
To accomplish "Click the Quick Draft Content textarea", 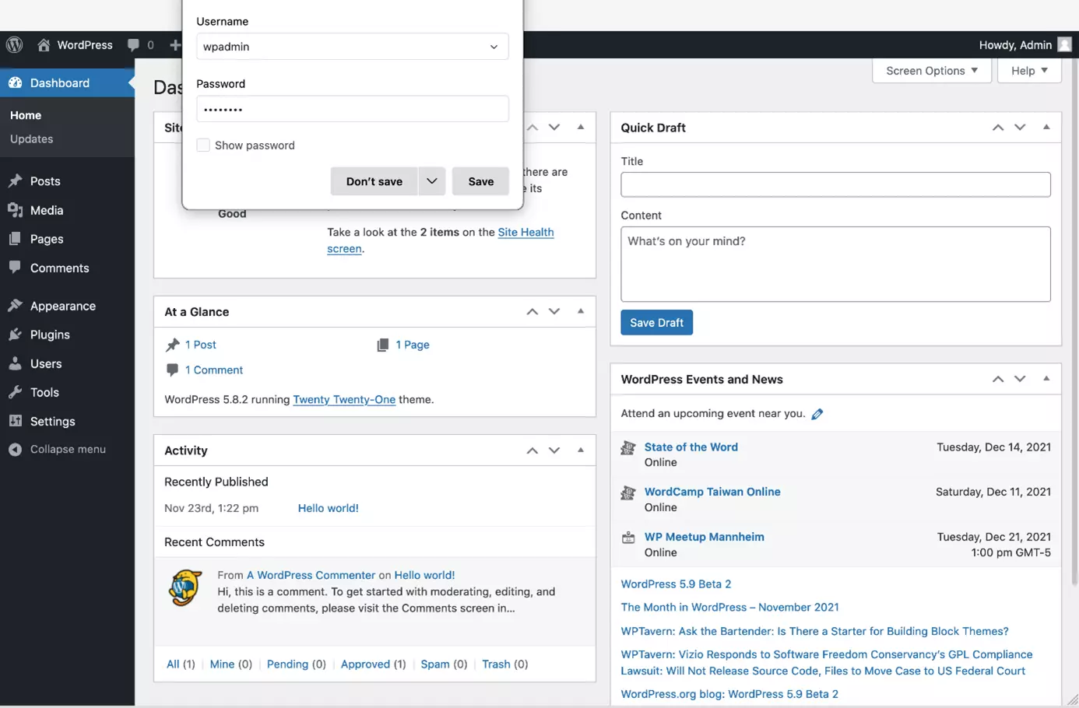I will point(835,265).
